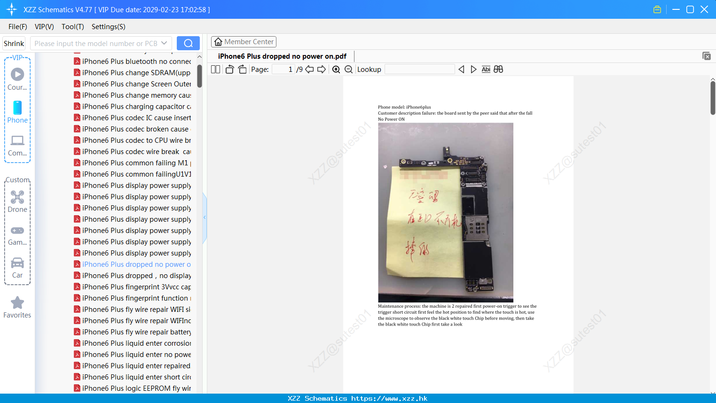Collapse the file list panel handle
Screen dimensions: 716x403
click(205, 217)
